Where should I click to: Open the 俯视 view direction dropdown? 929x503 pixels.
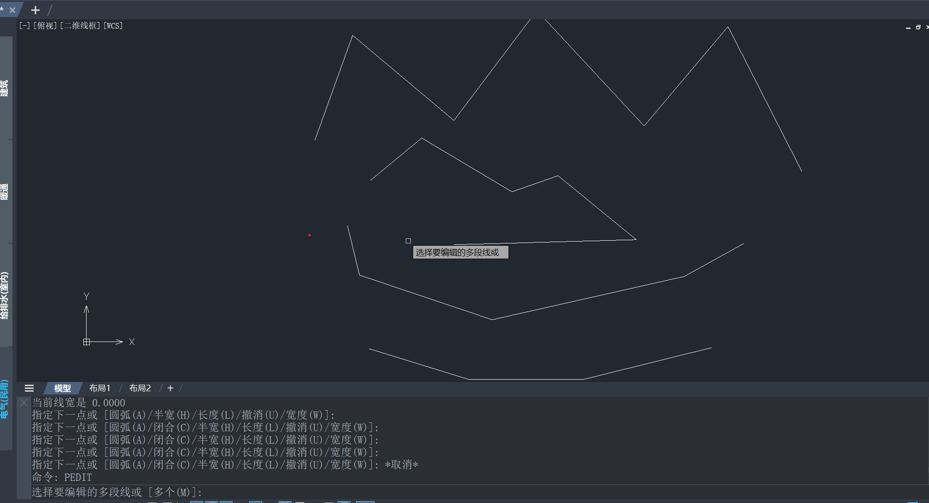tap(45, 26)
